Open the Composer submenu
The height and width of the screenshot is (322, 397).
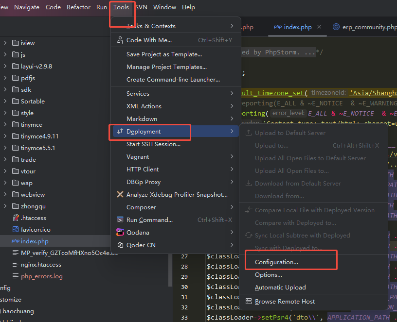coord(176,207)
